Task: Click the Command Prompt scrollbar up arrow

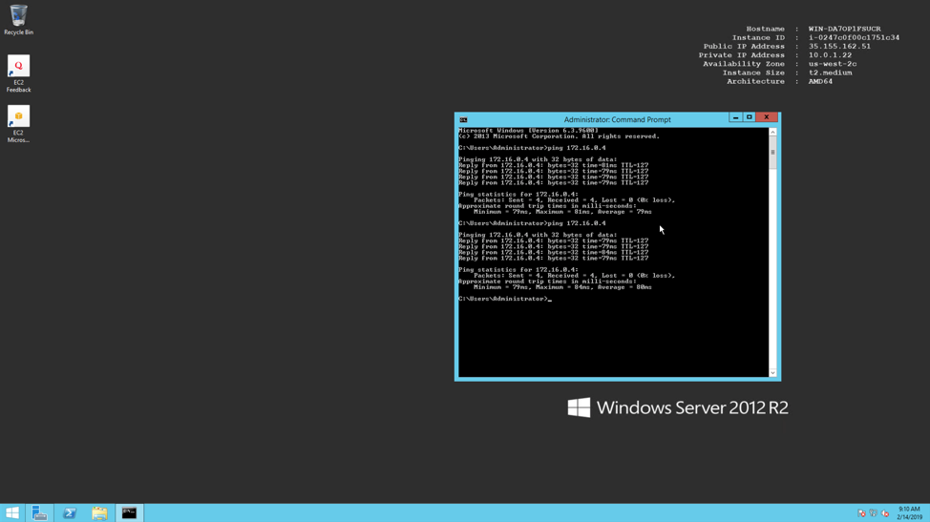Action: (x=772, y=132)
